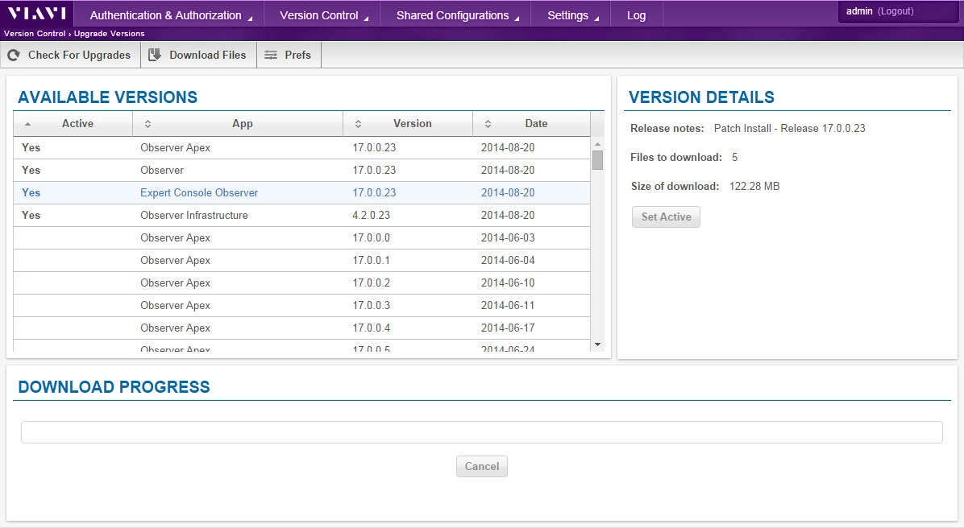
Task: Click the Date column sort arrows
Action: click(x=488, y=124)
